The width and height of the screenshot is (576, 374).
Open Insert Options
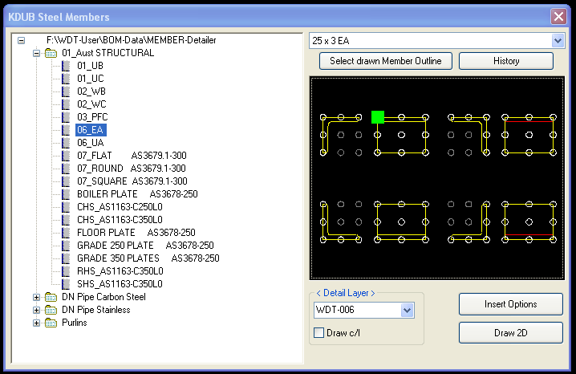tap(510, 304)
